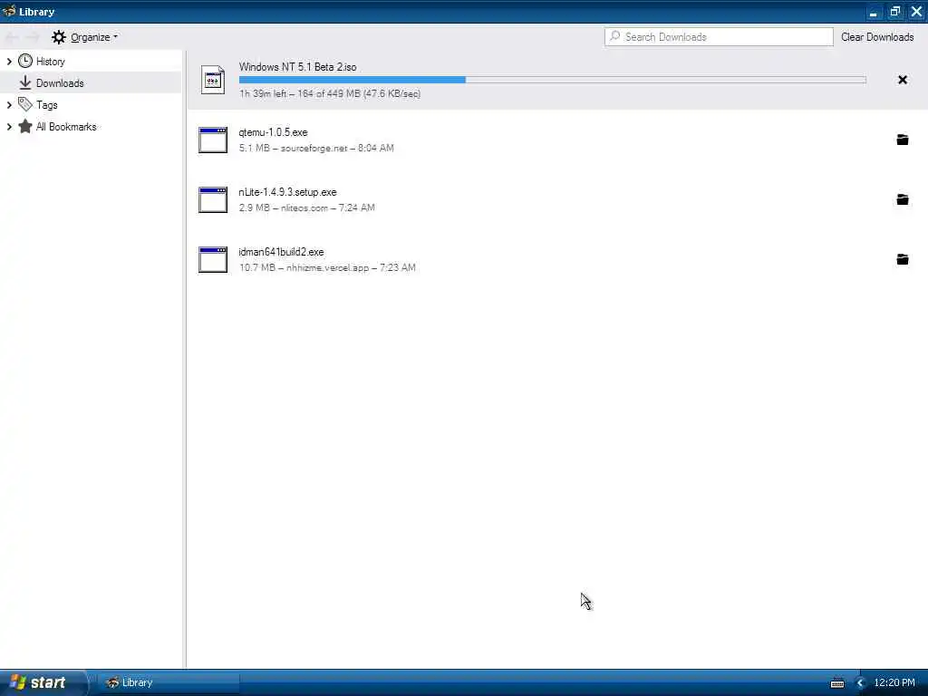Select Tags in the sidebar
Viewport: 928px width, 696px height.
tap(91, 105)
